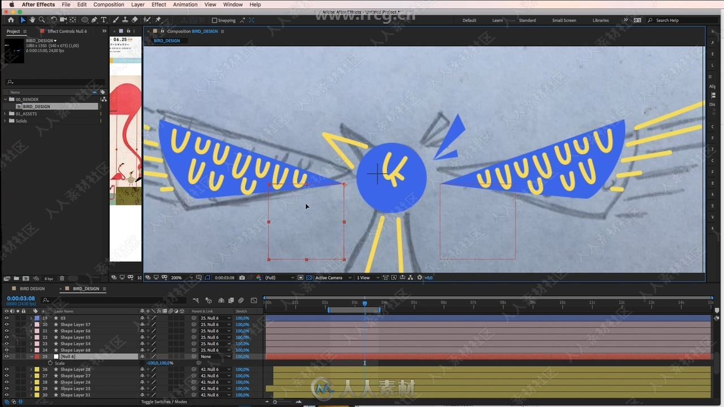Open the Active Camera dropdown
The width and height of the screenshot is (724, 407).
pyautogui.click(x=333, y=278)
